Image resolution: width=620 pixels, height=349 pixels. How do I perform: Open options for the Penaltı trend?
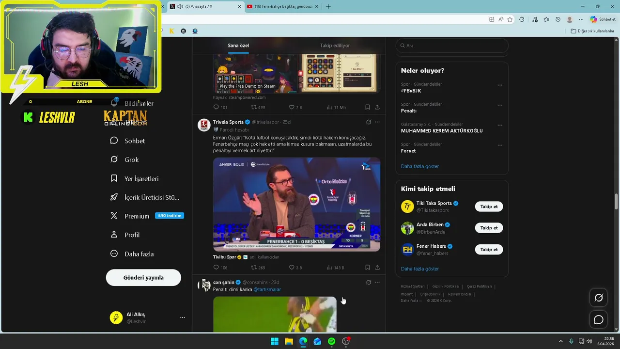[500, 105]
